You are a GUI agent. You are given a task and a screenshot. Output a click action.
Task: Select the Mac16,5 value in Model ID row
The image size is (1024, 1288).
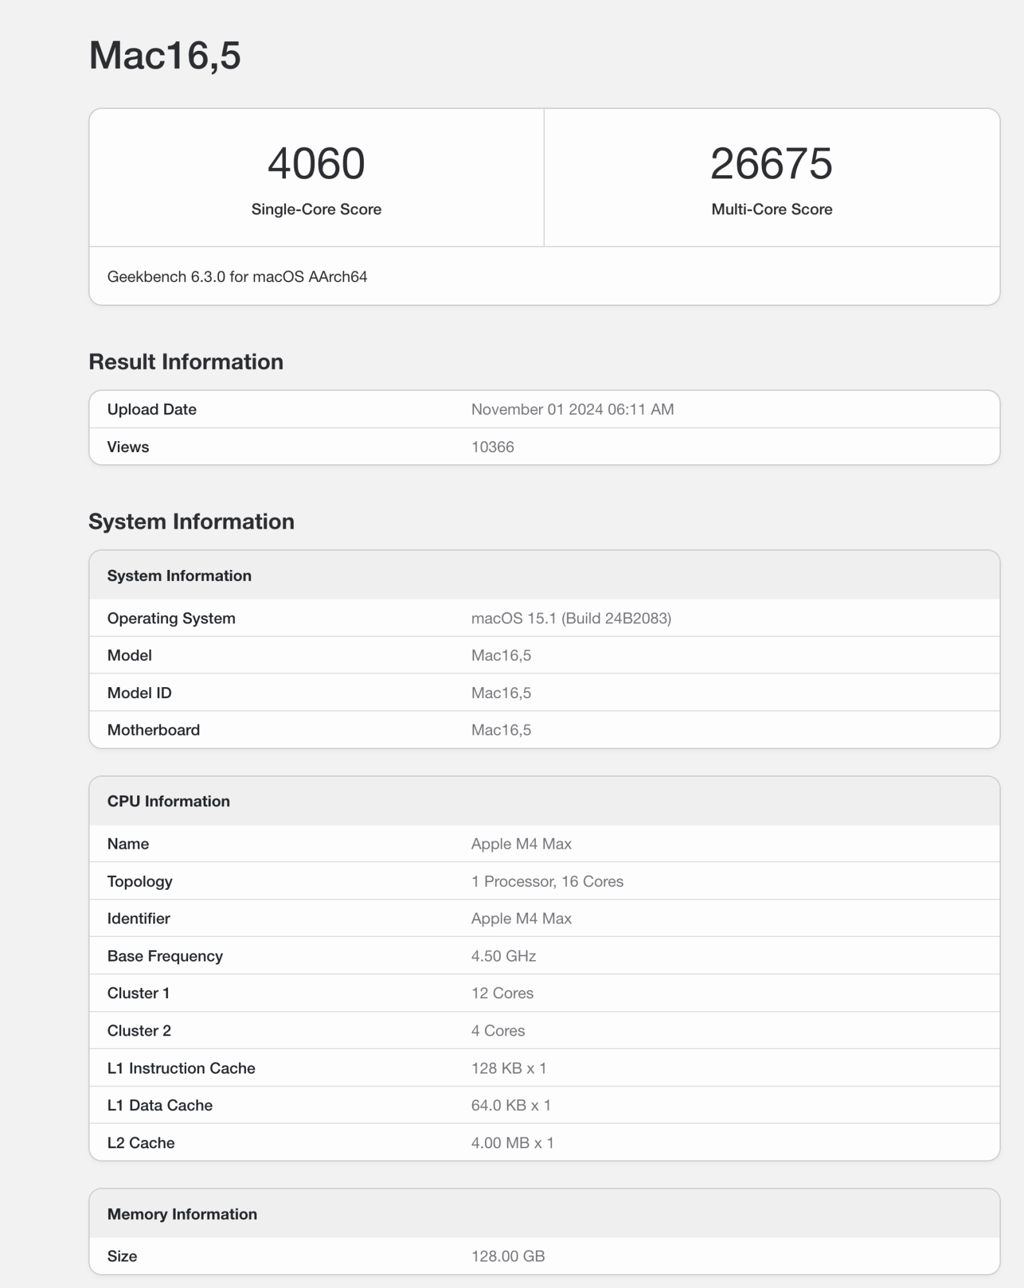point(501,693)
